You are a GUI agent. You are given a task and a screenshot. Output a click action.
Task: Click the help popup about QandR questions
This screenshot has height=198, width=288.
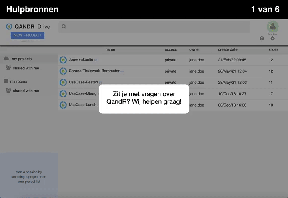[144, 99]
